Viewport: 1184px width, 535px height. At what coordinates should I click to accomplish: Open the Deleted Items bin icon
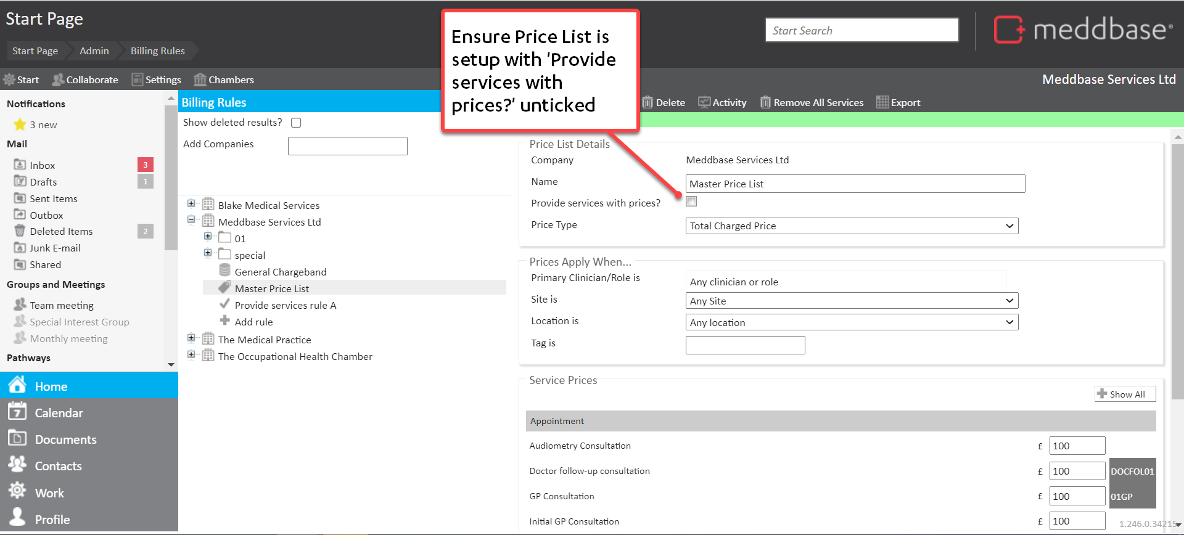pos(20,231)
